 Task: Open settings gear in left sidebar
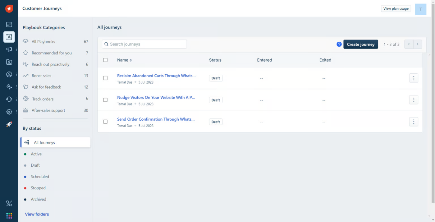[x=9, y=112]
